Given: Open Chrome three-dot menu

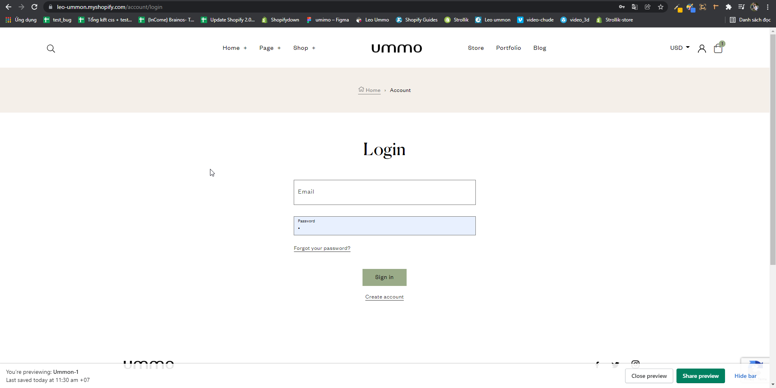Looking at the screenshot, I should coord(768,7).
